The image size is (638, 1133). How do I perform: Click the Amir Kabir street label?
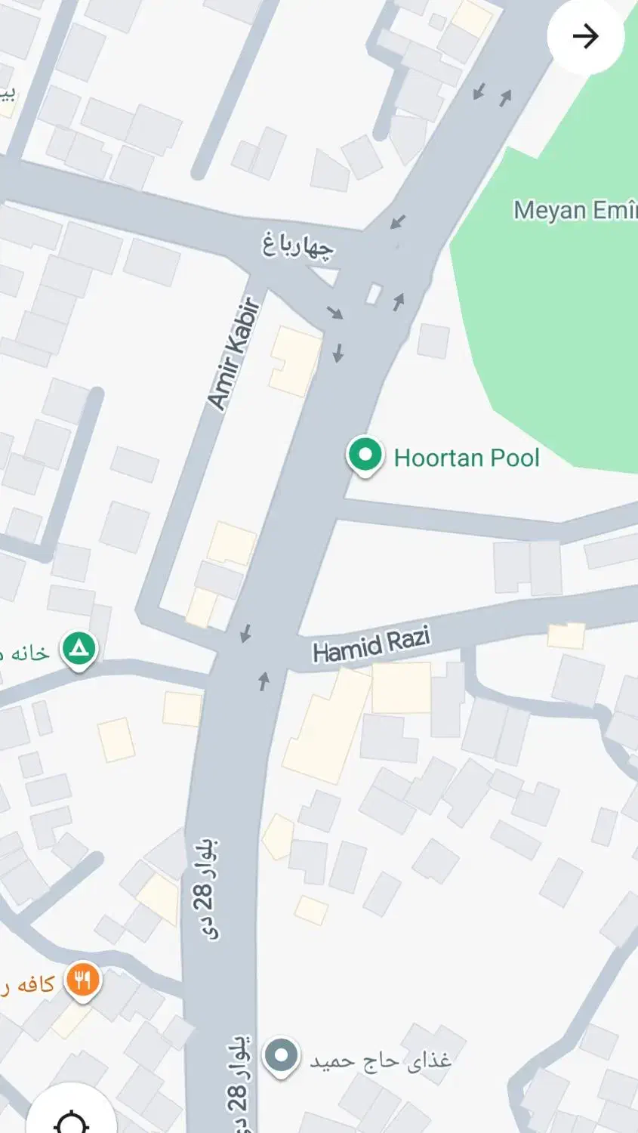[235, 353]
